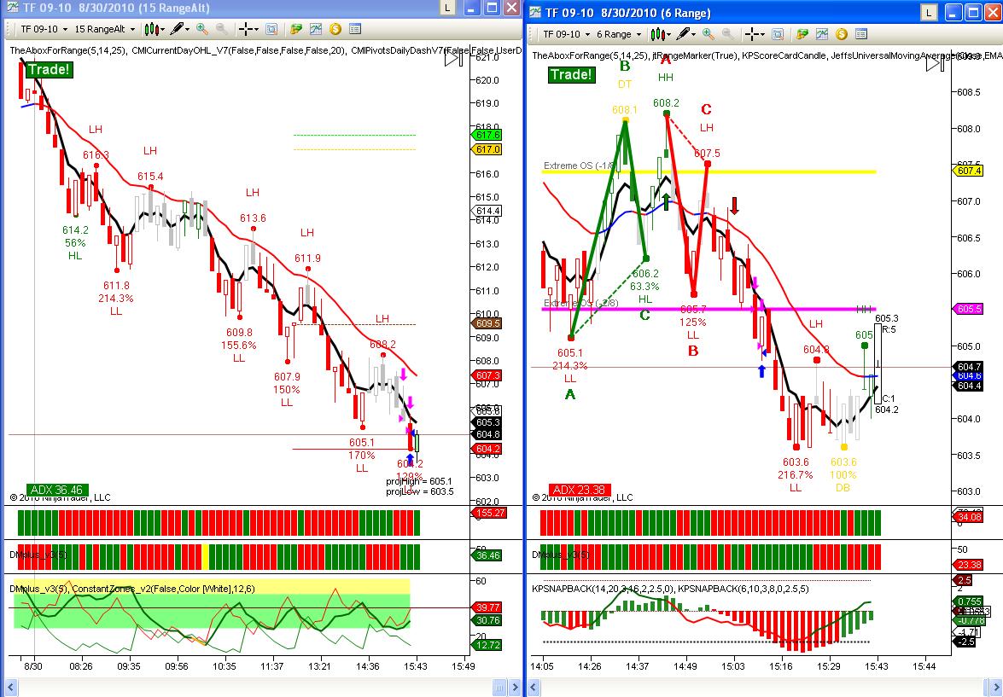Click the green Trade! label on 6 Range chart

click(571, 75)
